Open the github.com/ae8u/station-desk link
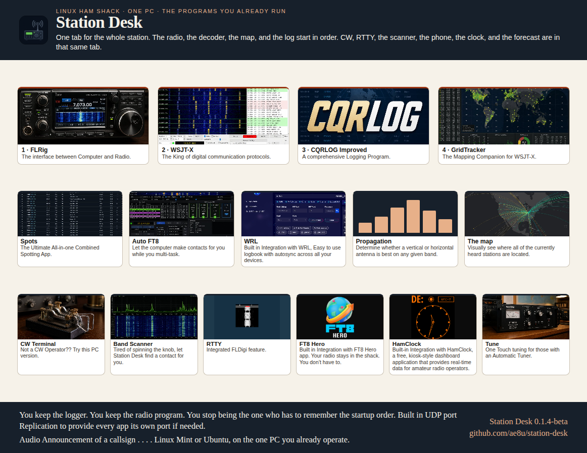587x453 pixels. pos(518,433)
